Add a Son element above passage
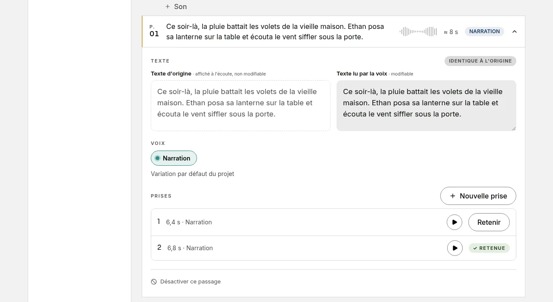553x302 pixels. pos(176,6)
